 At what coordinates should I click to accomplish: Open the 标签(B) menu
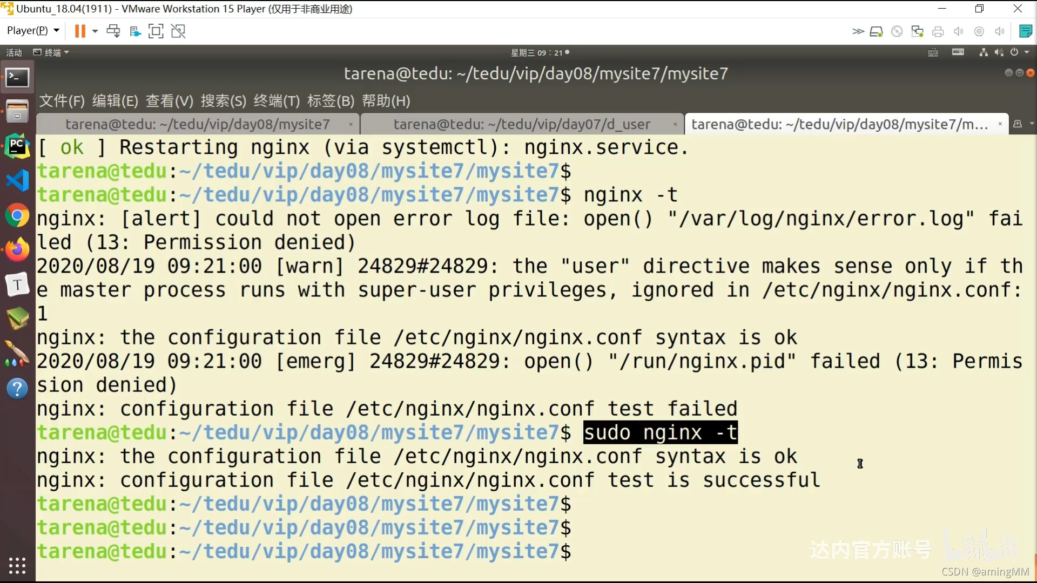331,101
